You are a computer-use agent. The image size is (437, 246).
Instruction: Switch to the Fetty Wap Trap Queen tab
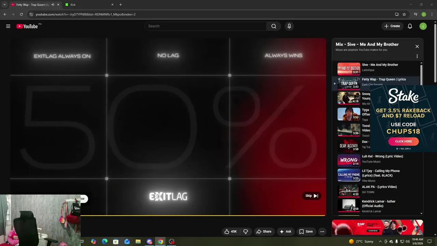coord(32,5)
